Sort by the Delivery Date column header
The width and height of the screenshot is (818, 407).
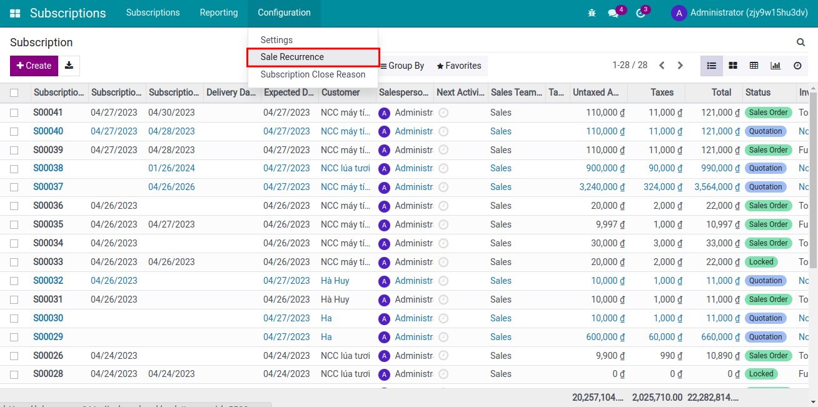[231, 93]
